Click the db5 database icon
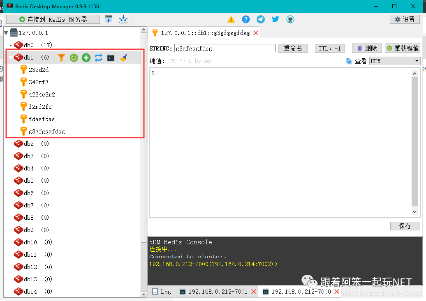Viewport: 426px width, 301px height. click(19, 181)
